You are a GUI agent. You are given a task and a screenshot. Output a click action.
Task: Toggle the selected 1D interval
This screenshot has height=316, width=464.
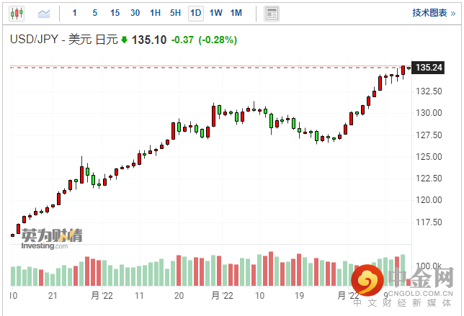tap(195, 13)
